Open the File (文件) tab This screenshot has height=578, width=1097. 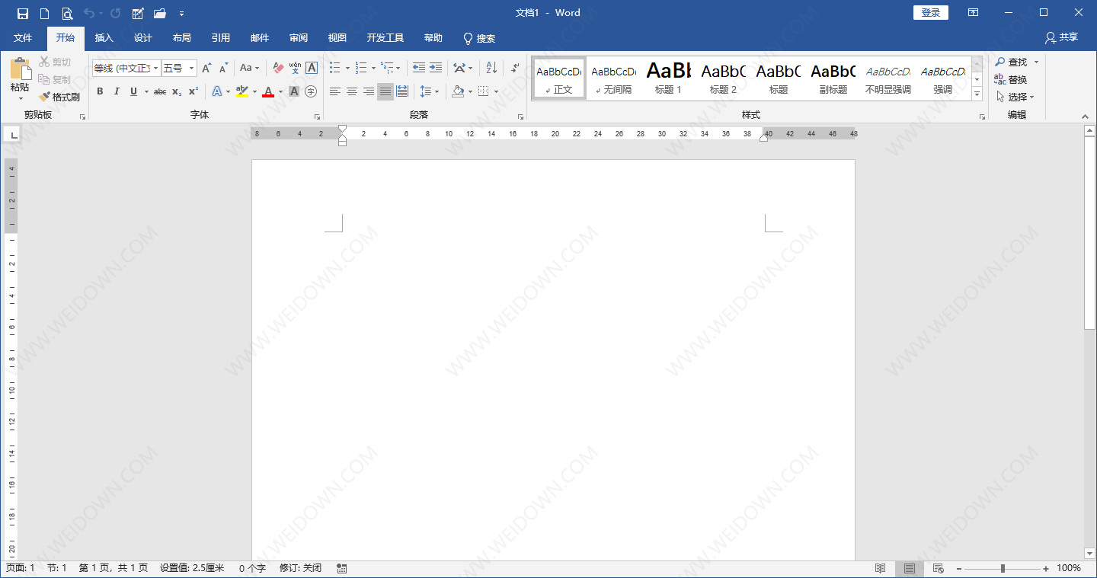tap(23, 38)
